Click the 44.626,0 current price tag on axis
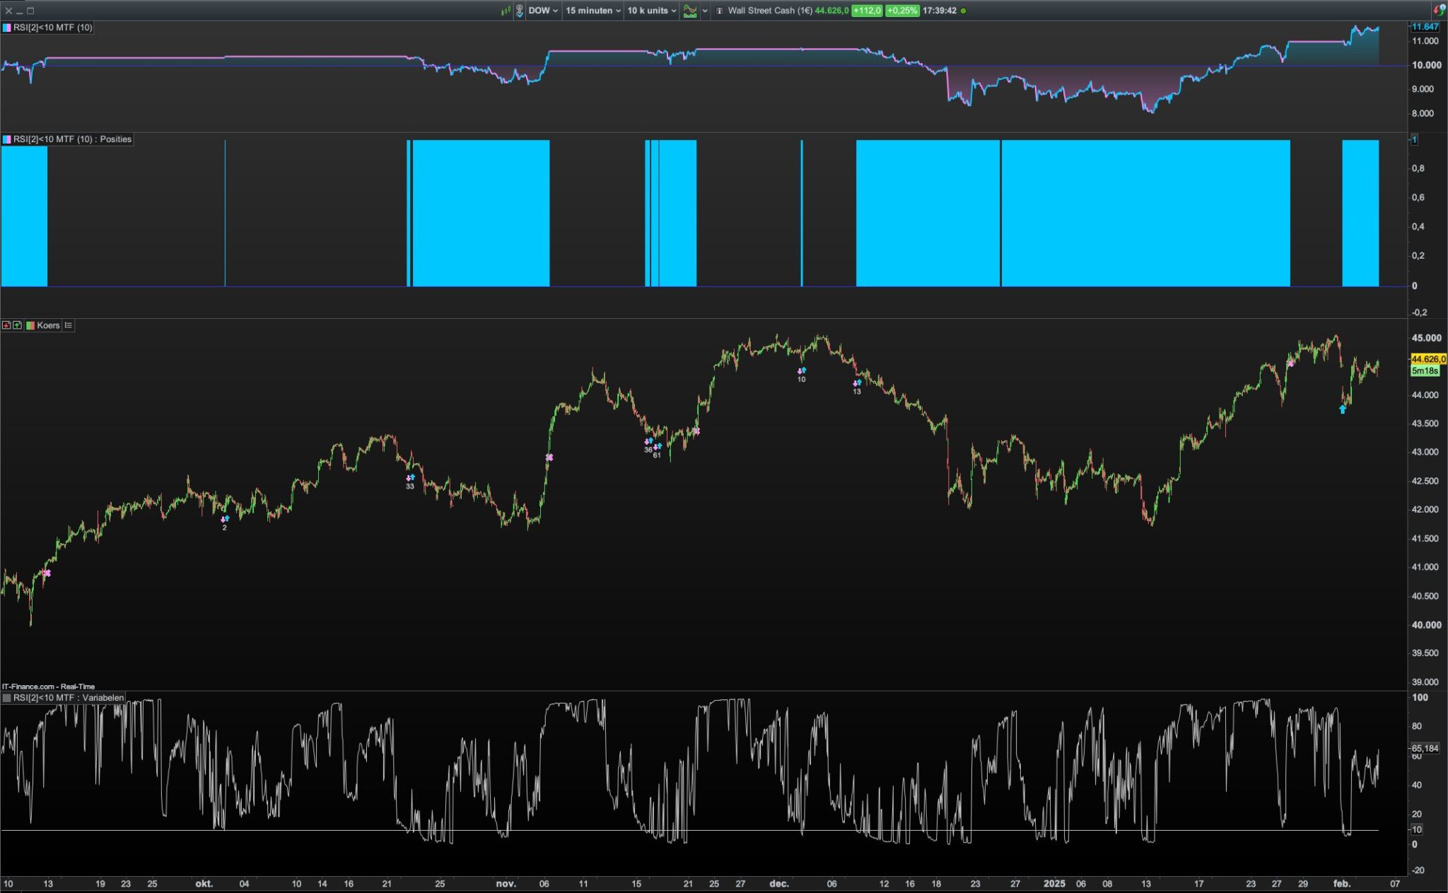The image size is (1448, 893). coord(1428,359)
